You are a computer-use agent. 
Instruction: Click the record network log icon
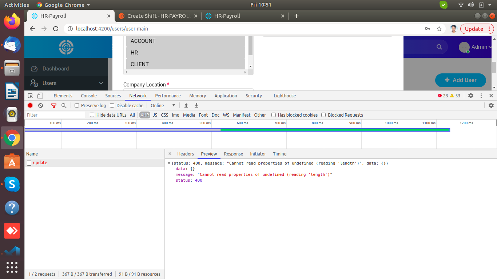pos(30,105)
